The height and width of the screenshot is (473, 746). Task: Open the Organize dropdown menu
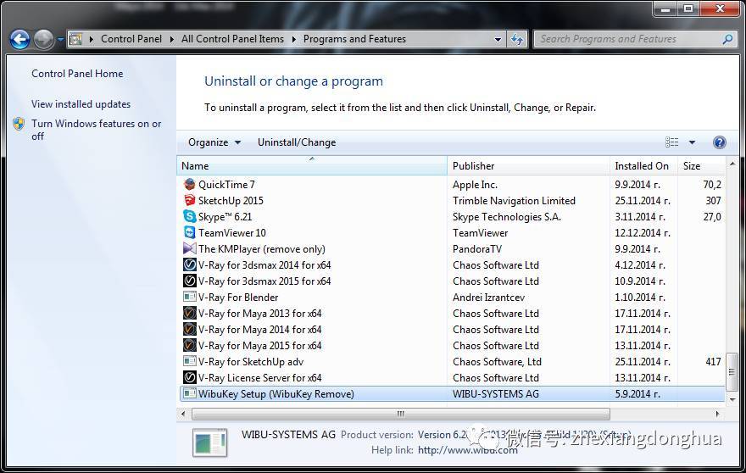pos(214,142)
